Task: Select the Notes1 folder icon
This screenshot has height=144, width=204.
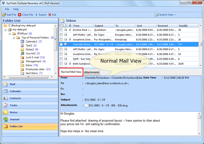Action: click(22, 49)
